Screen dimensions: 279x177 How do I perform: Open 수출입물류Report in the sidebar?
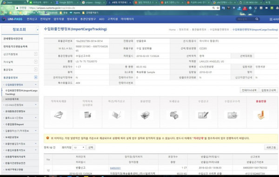coord(14,124)
